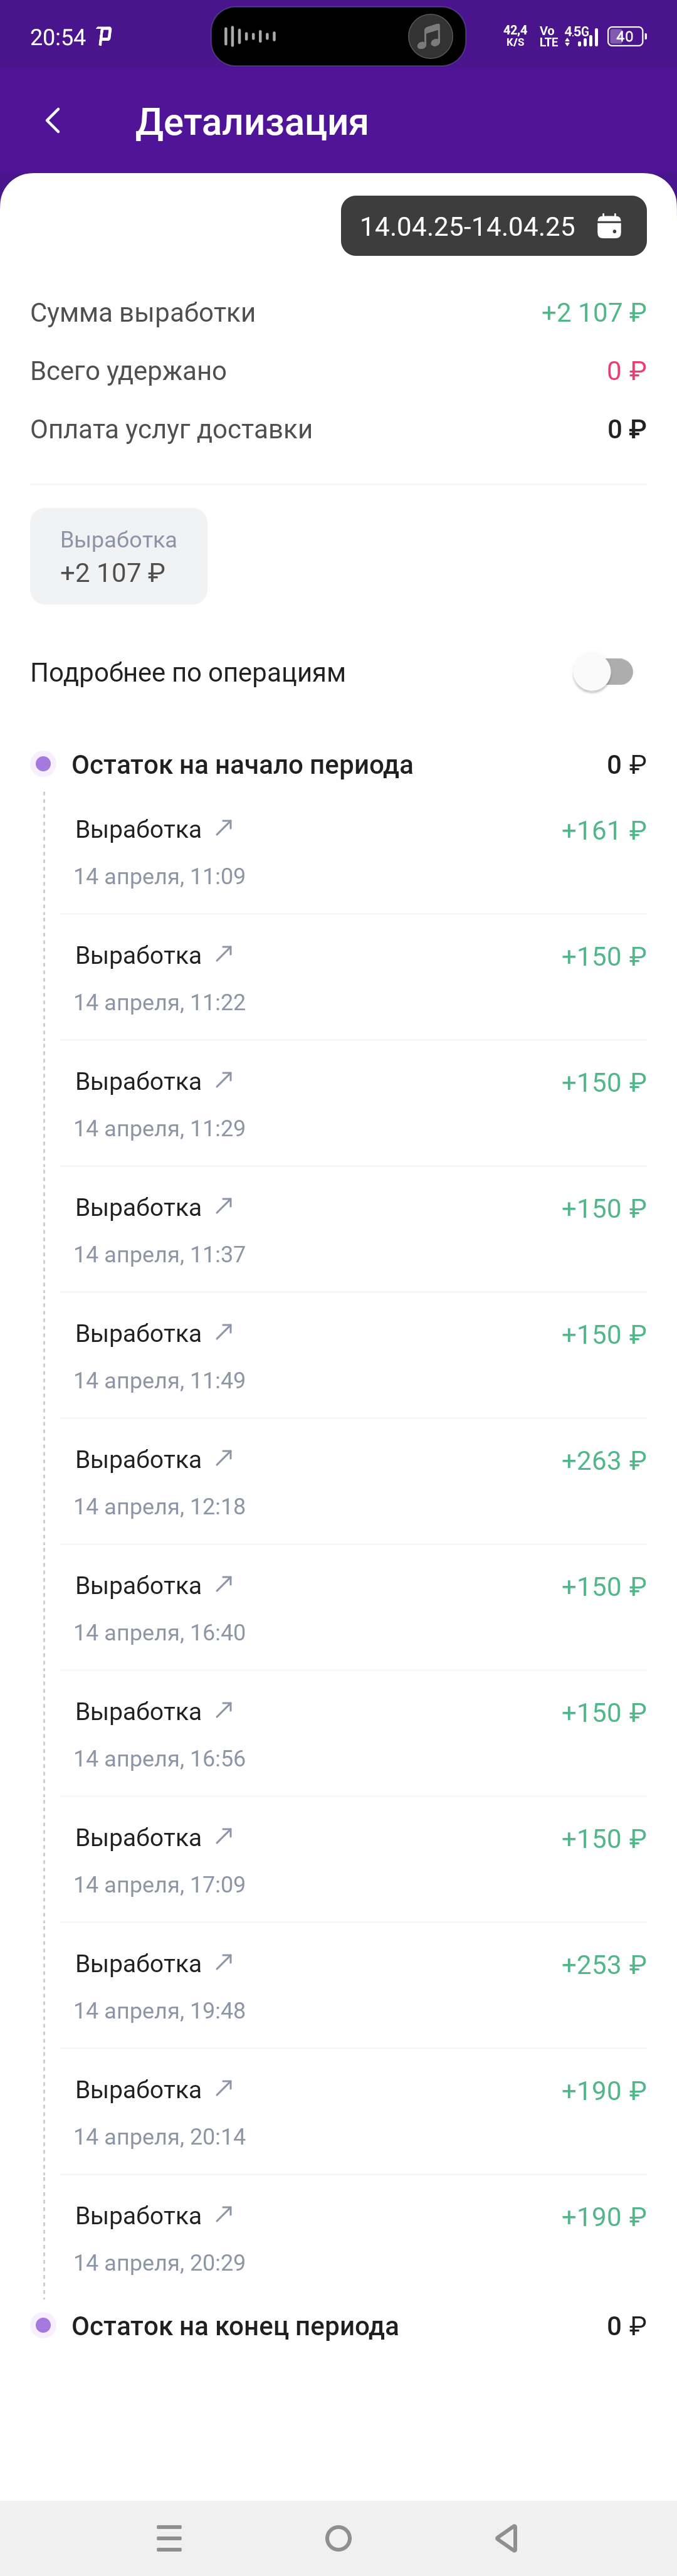Select the 14 апреля, 17:09 entry

(353, 1859)
